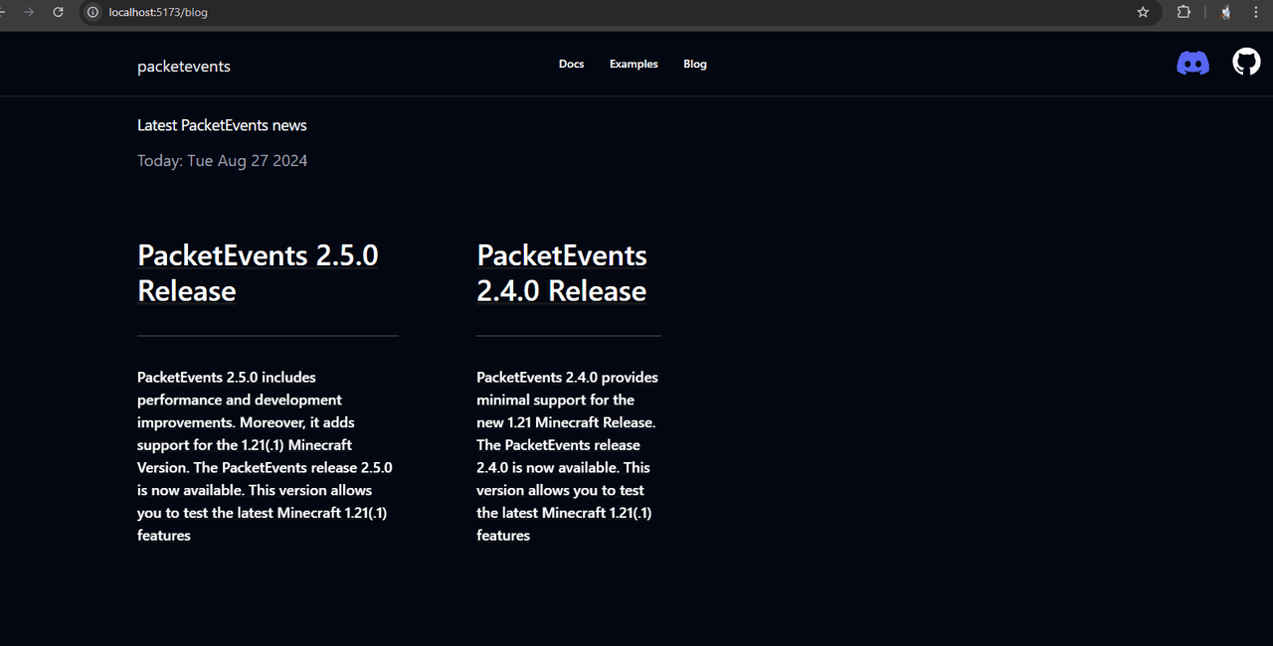Go to the Docs navigation item
1273x646 pixels.
pos(571,64)
